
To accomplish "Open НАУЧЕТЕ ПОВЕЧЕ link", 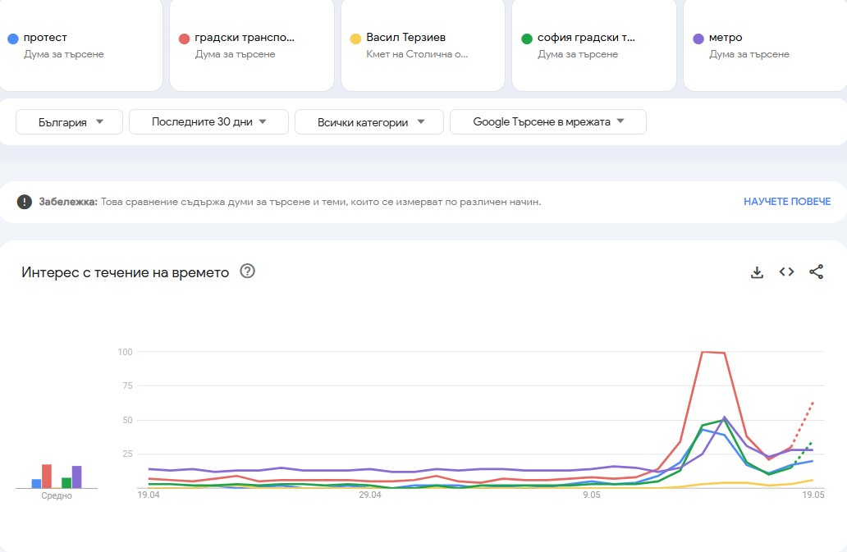I will [x=786, y=201].
